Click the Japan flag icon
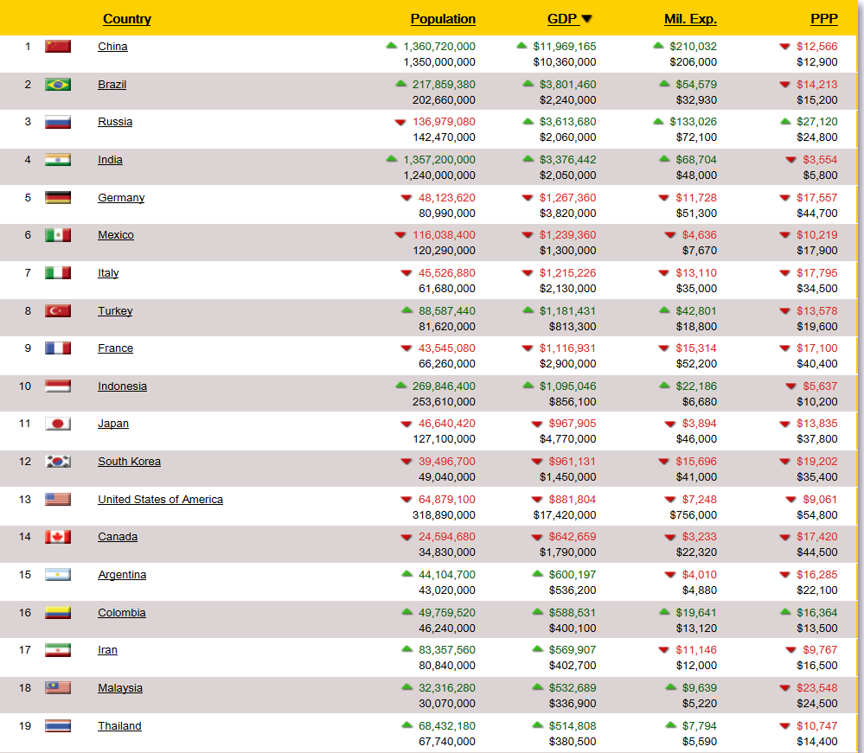864x753 pixels. (58, 424)
